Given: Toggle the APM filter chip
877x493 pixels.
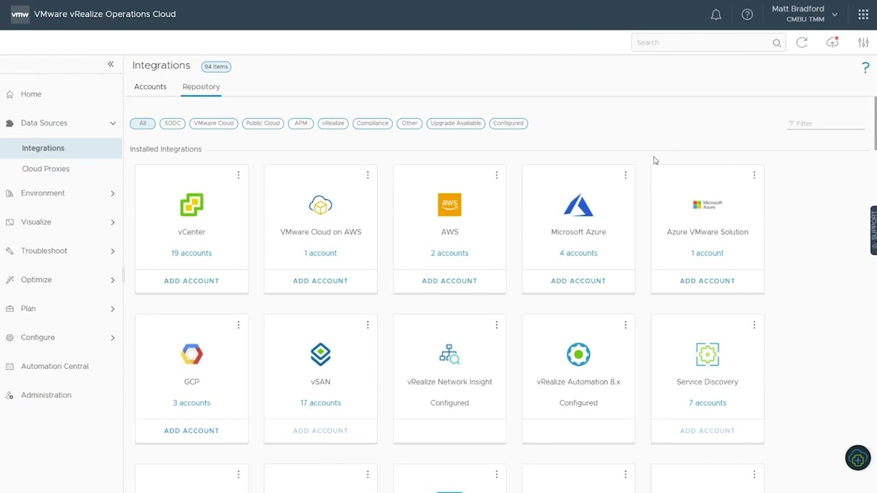Looking at the screenshot, I should pos(301,123).
